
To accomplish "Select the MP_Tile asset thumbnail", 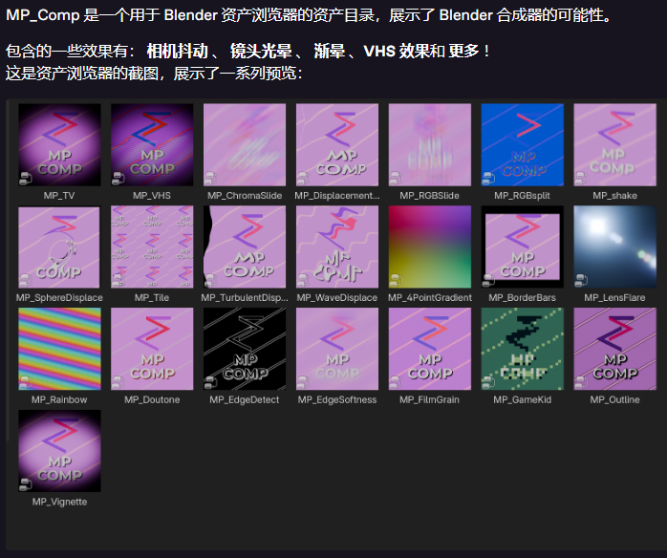I will tap(152, 247).
